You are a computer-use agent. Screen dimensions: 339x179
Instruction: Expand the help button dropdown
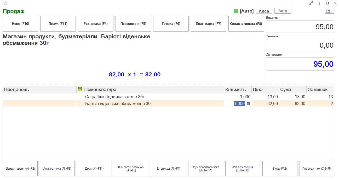coord(329,11)
